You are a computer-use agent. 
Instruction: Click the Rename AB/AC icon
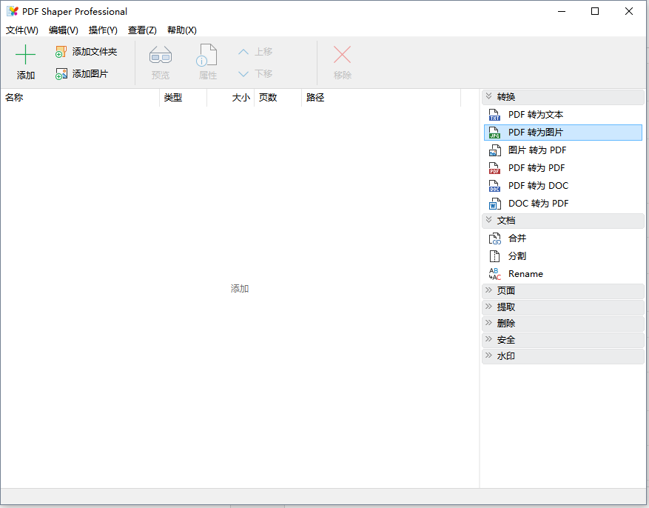click(494, 274)
